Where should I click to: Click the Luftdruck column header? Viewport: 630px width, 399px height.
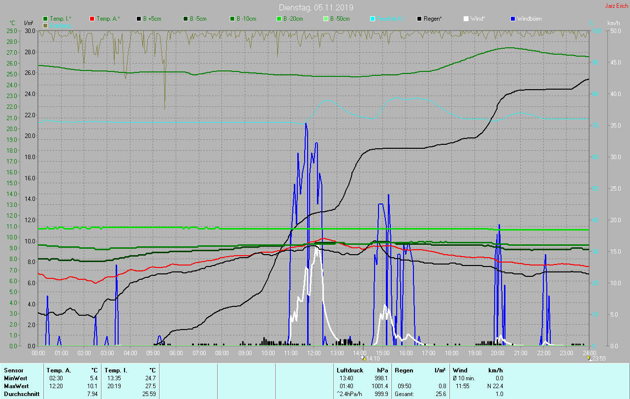[x=350, y=370]
